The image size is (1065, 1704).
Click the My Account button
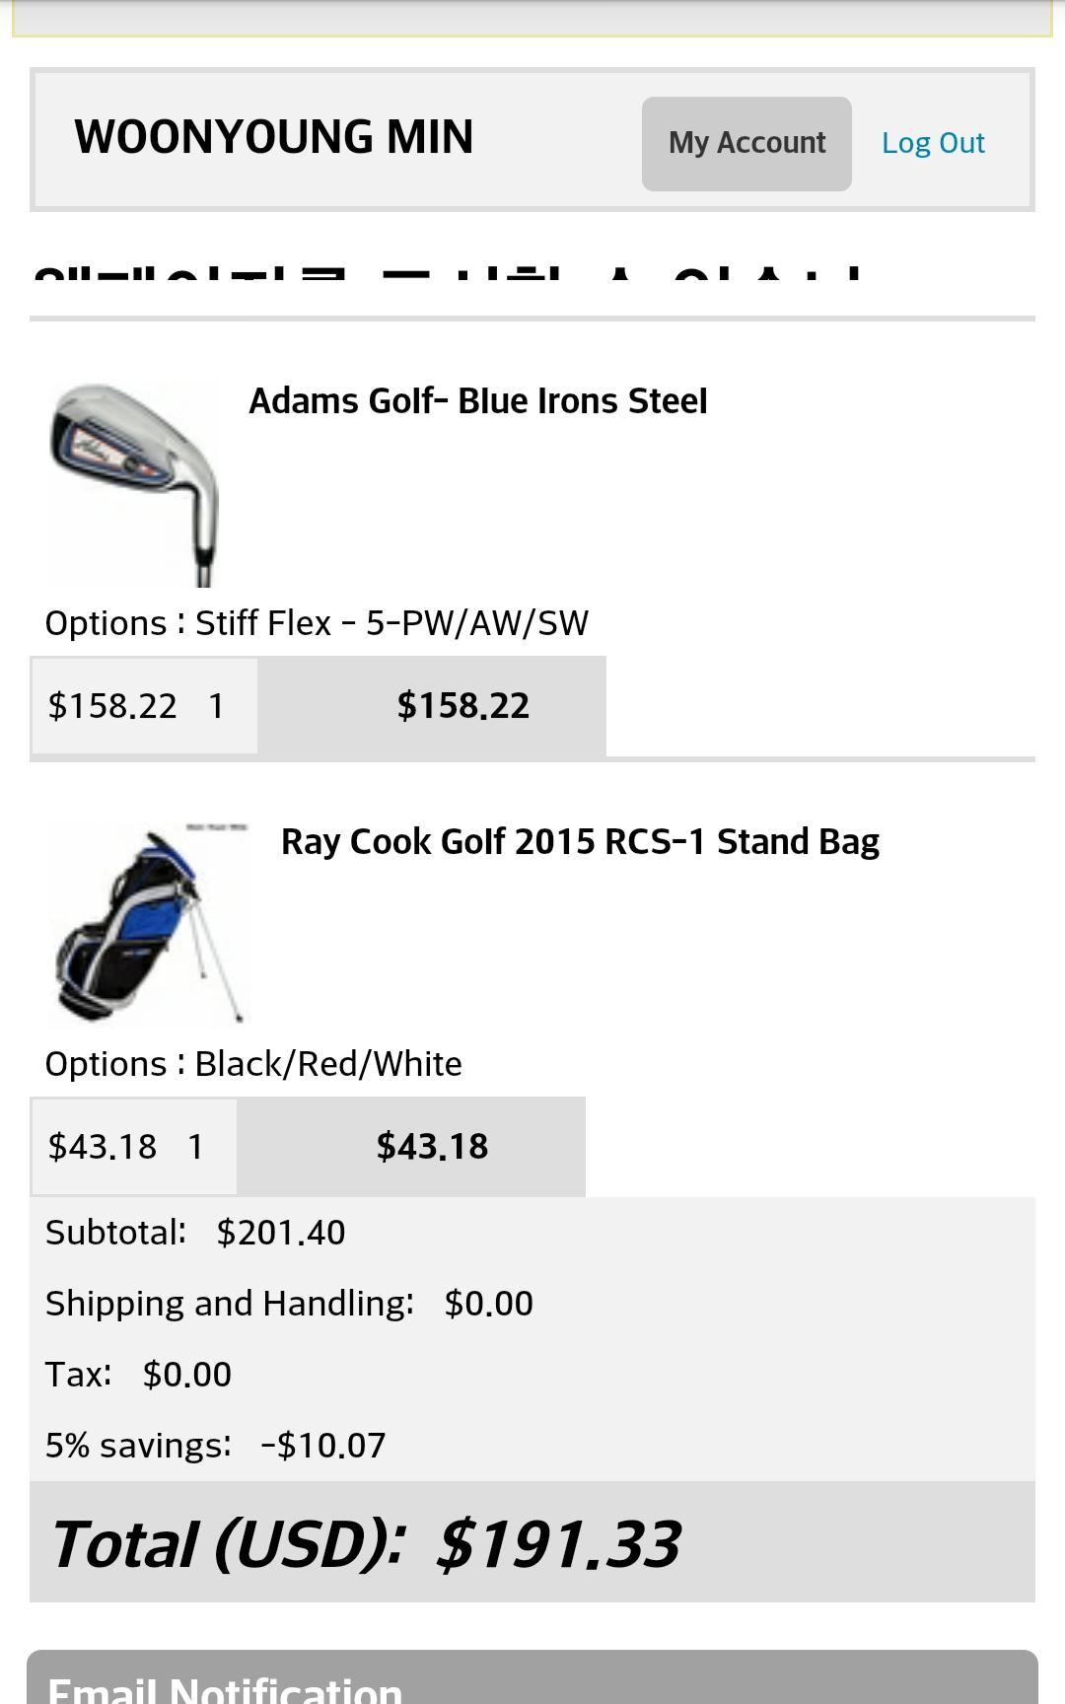746,144
